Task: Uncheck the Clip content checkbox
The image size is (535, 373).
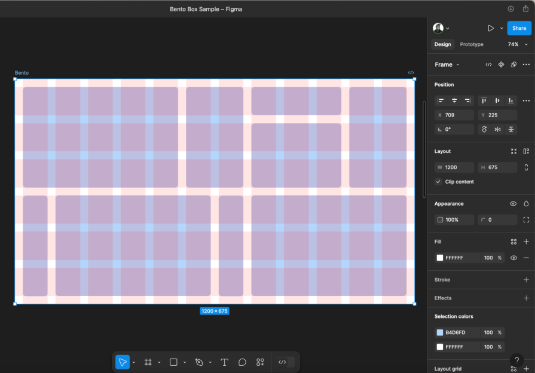Action: click(438, 181)
